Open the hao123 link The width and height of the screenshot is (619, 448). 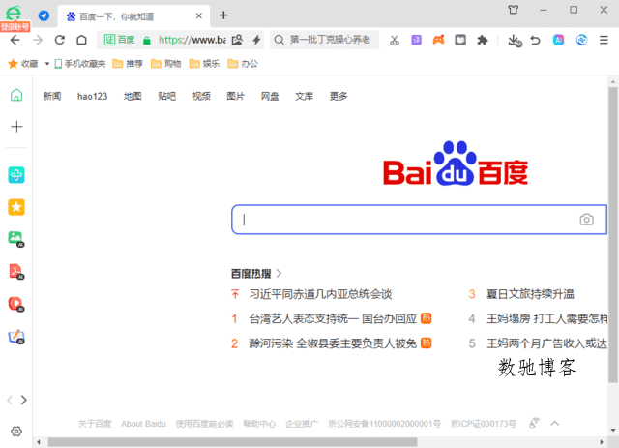tap(93, 96)
